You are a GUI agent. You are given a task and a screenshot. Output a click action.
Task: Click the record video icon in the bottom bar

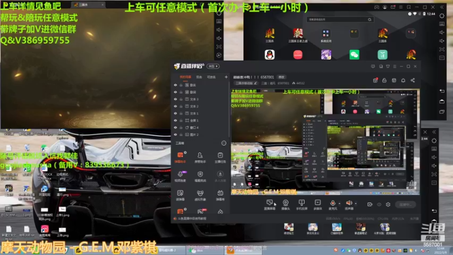point(370,205)
